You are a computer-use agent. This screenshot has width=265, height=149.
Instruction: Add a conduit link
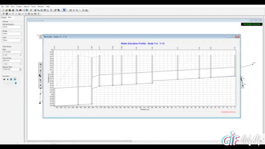[23, 14]
